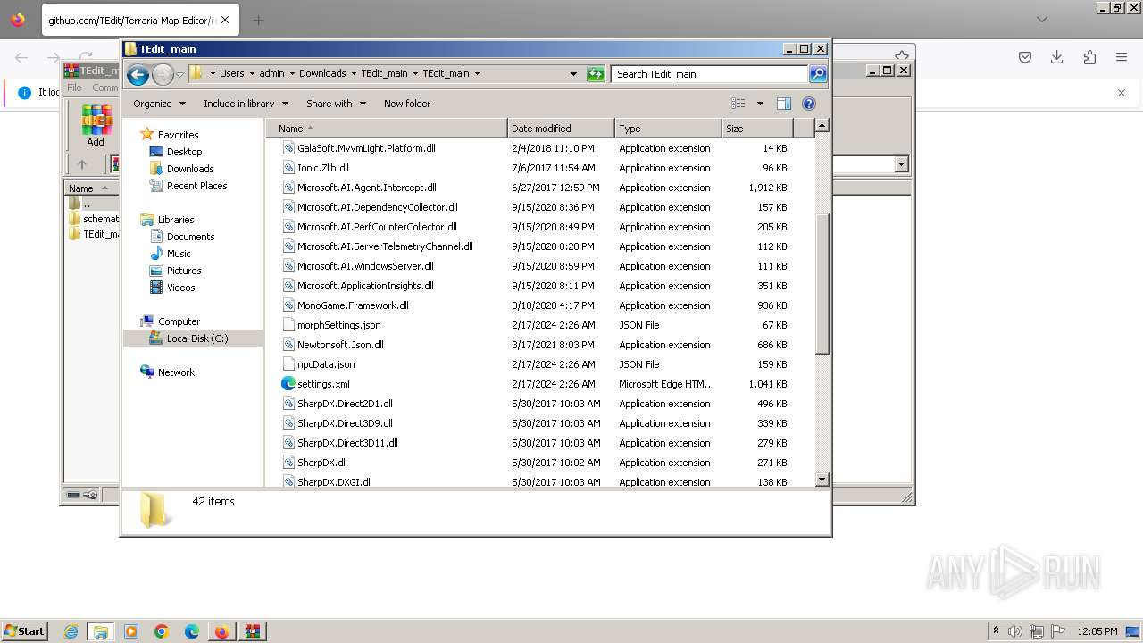The height and width of the screenshot is (643, 1143).
Task: Click the New folder button
Action: 407,104
